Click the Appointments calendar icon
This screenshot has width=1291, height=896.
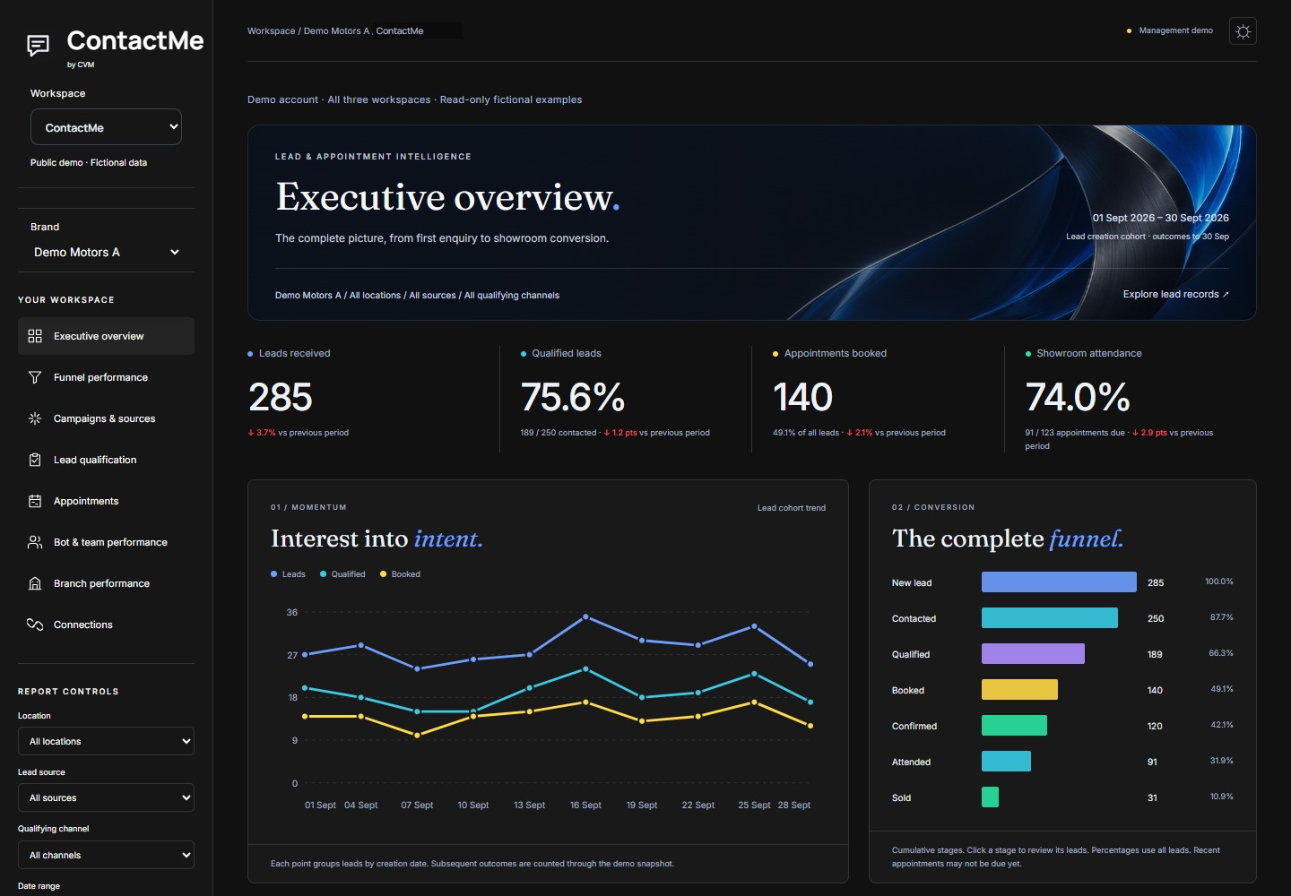coord(35,501)
